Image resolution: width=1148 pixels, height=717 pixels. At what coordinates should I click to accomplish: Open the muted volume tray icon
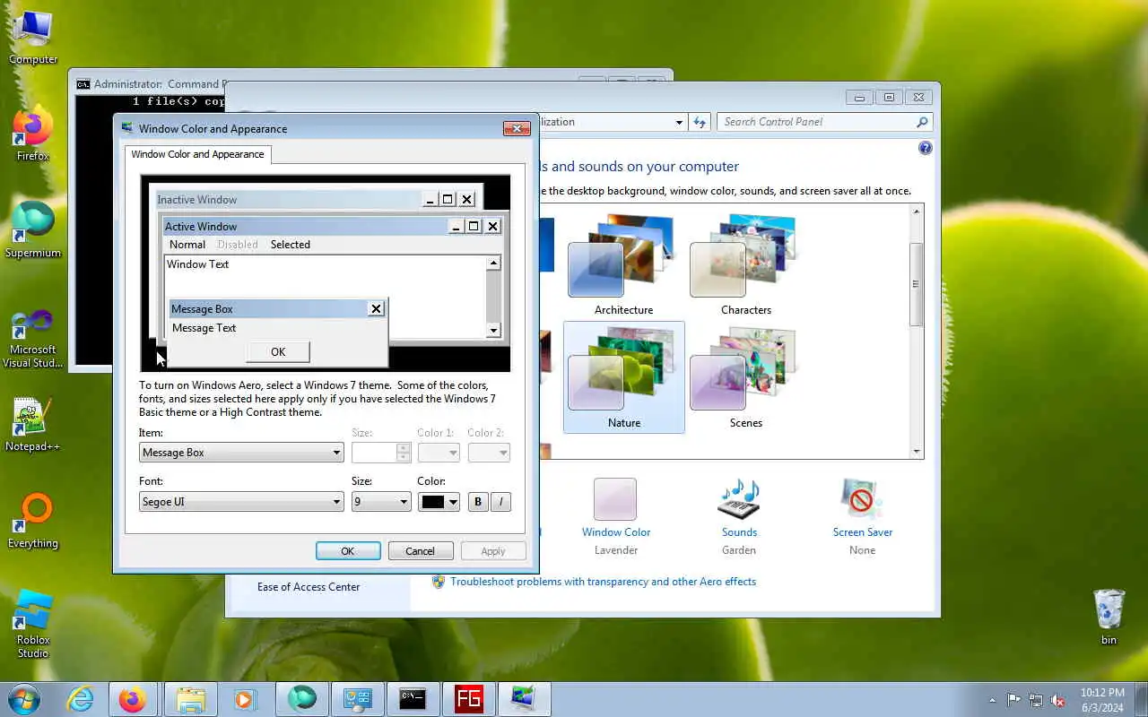pos(1058,700)
